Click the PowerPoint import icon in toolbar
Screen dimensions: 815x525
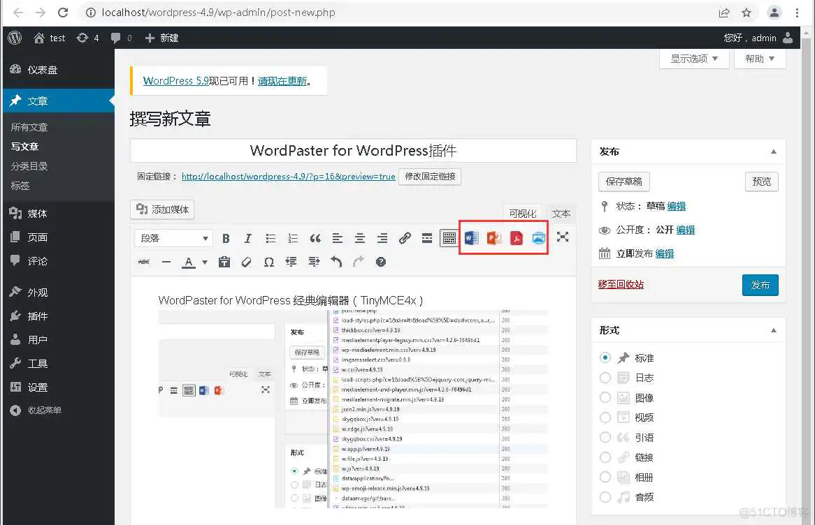(493, 238)
